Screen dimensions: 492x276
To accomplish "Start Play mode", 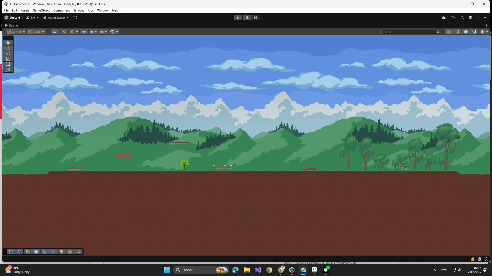I will click(x=238, y=18).
